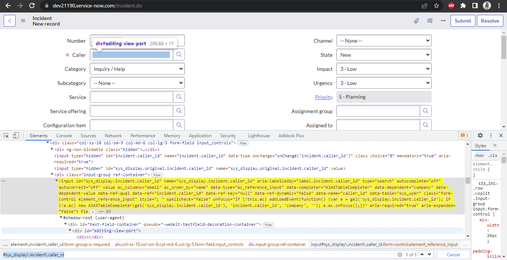The width and height of the screenshot is (507, 260).
Task: Collapse the input-group ref-container div node
Action: [x=52, y=174]
